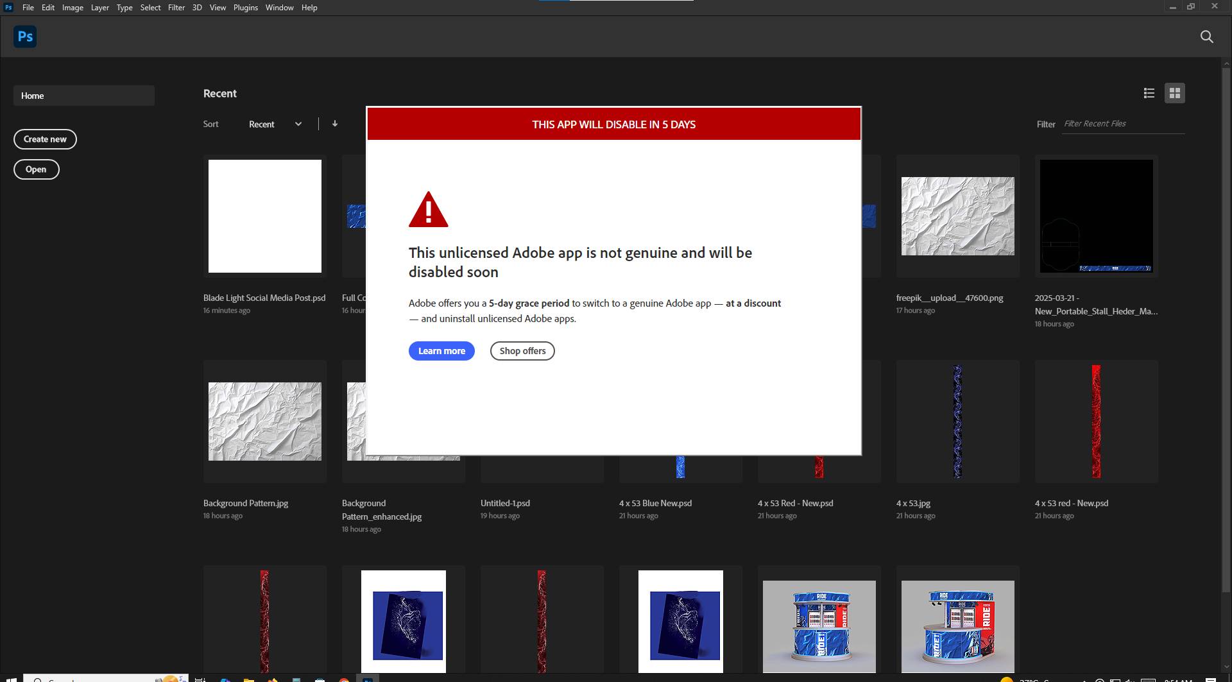Toggle the sort direction arrow
Screen dimensions: 1232x682
pyautogui.click(x=335, y=124)
